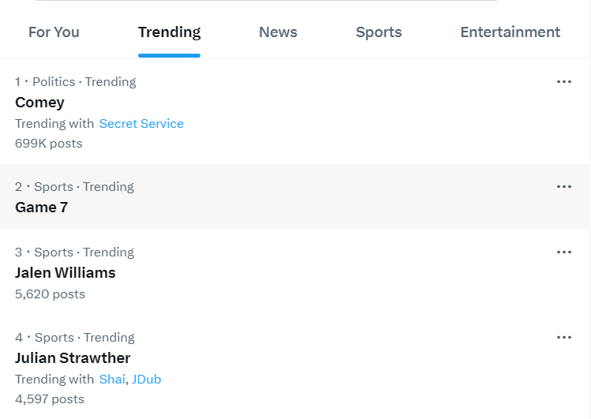The width and height of the screenshot is (591, 419).
Task: Open the Shai related trend link
Action: 111,380
